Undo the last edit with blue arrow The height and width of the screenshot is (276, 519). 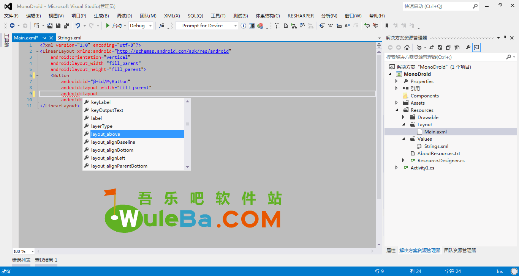78,26
